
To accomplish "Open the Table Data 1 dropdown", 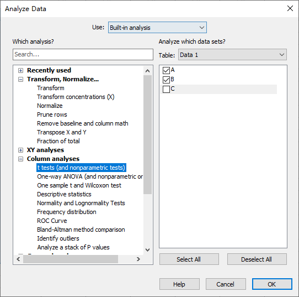I will pos(232,55).
